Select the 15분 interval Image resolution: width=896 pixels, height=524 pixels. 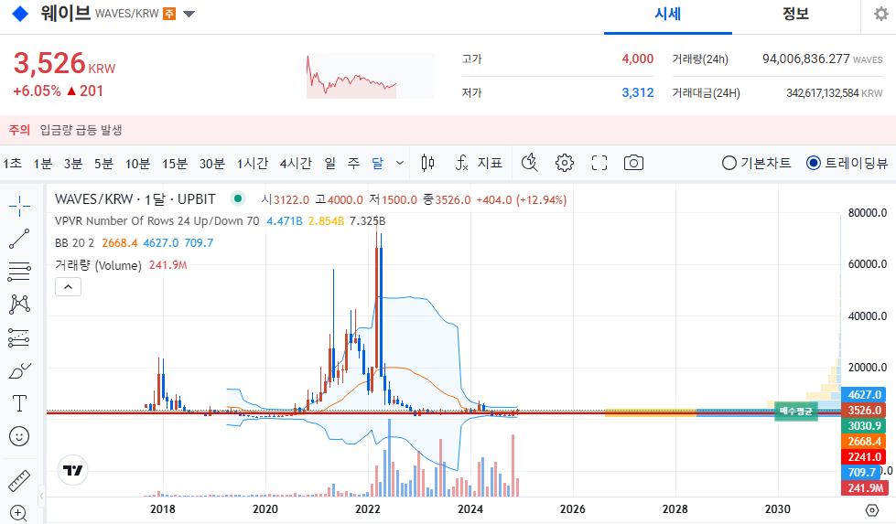point(175,164)
